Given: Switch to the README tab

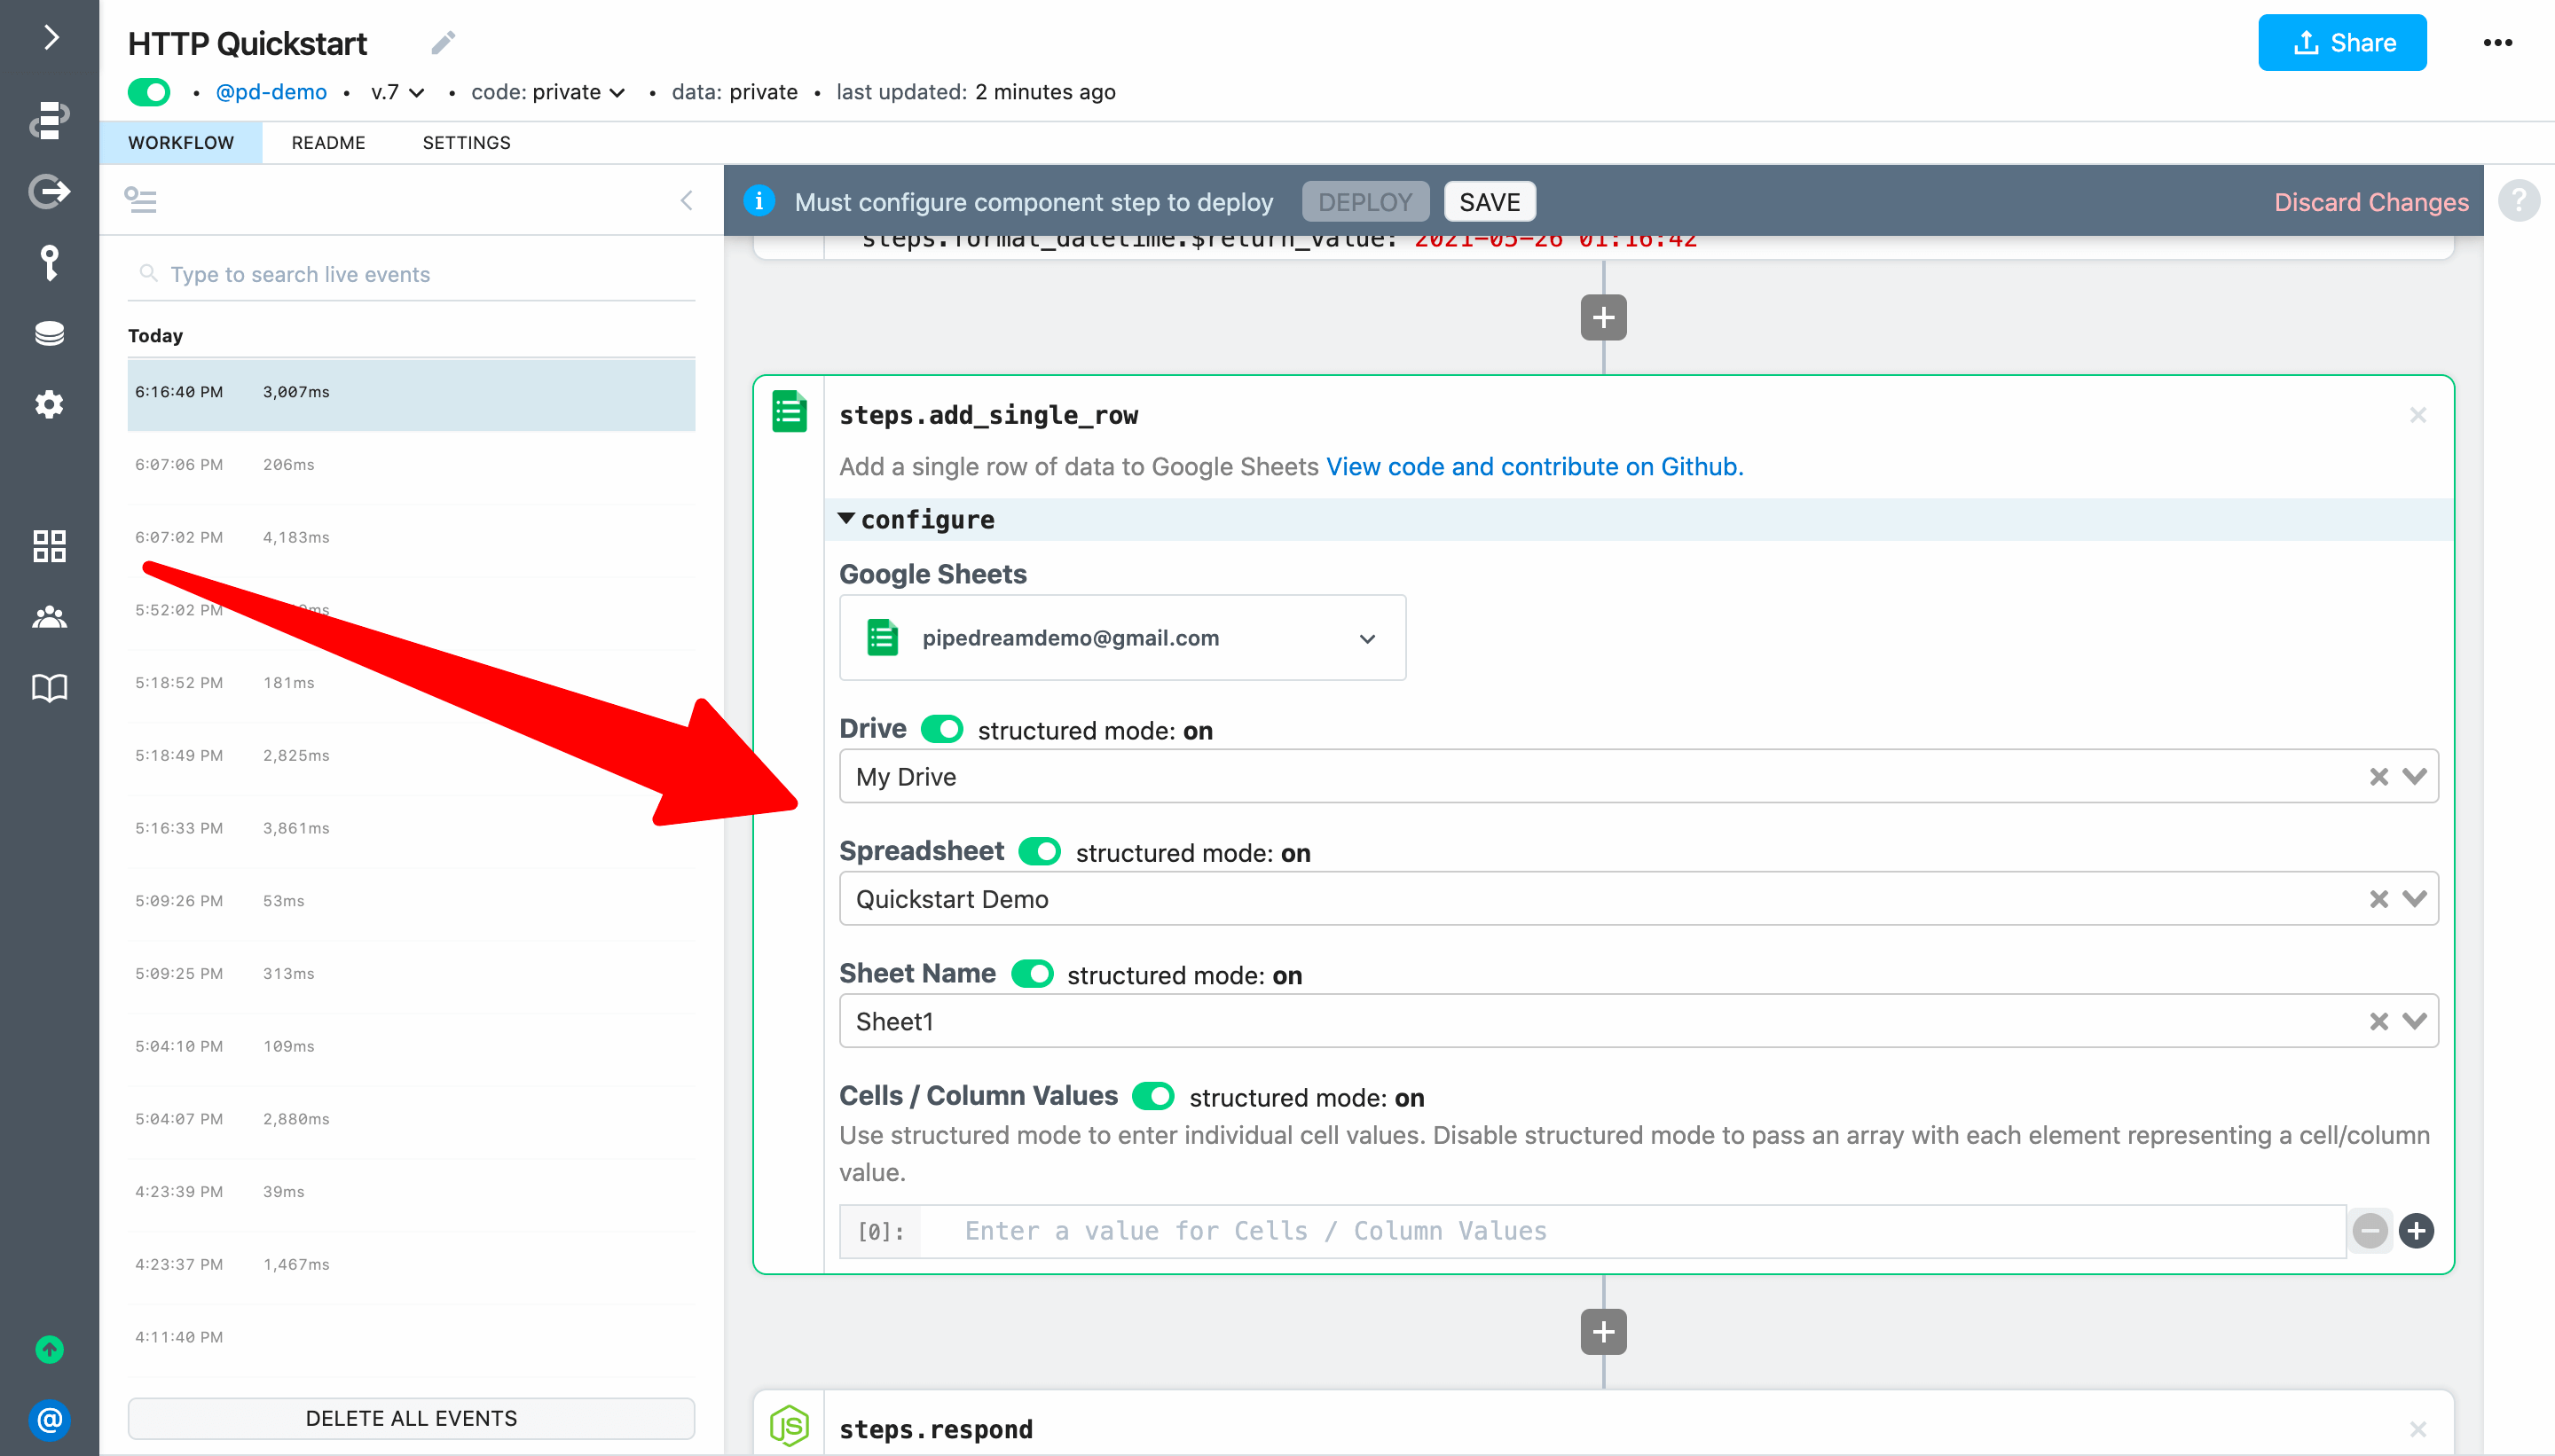Looking at the screenshot, I should tap(328, 143).
